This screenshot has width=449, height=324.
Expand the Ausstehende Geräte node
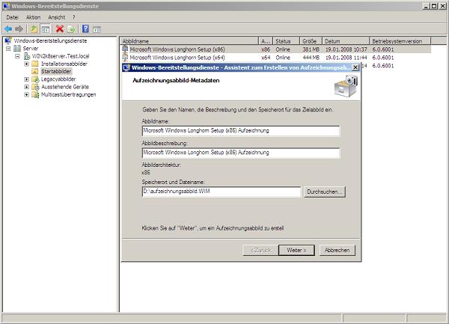(26, 87)
